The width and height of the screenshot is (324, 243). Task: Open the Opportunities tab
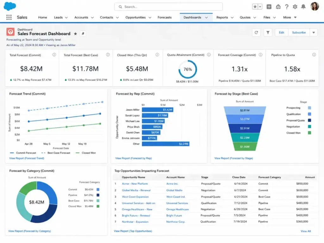point(135,18)
